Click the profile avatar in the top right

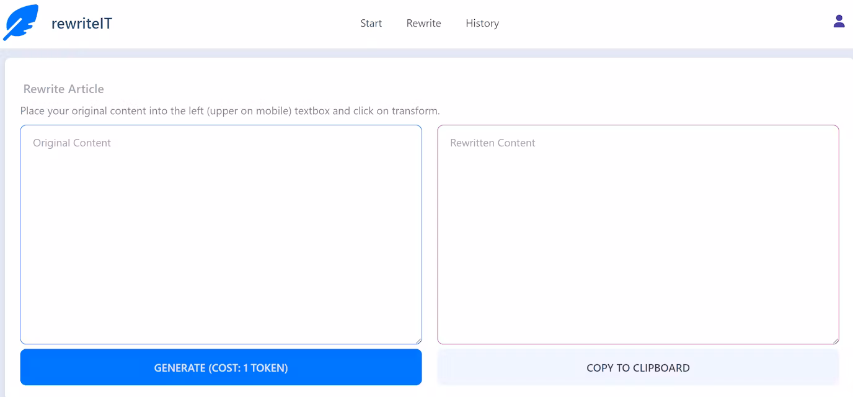pyautogui.click(x=839, y=20)
